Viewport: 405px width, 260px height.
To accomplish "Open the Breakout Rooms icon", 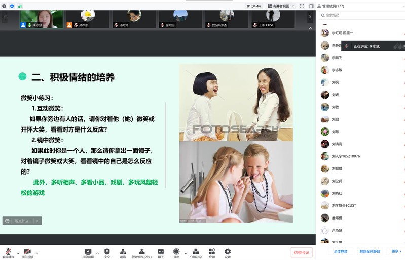I will coord(195,252).
